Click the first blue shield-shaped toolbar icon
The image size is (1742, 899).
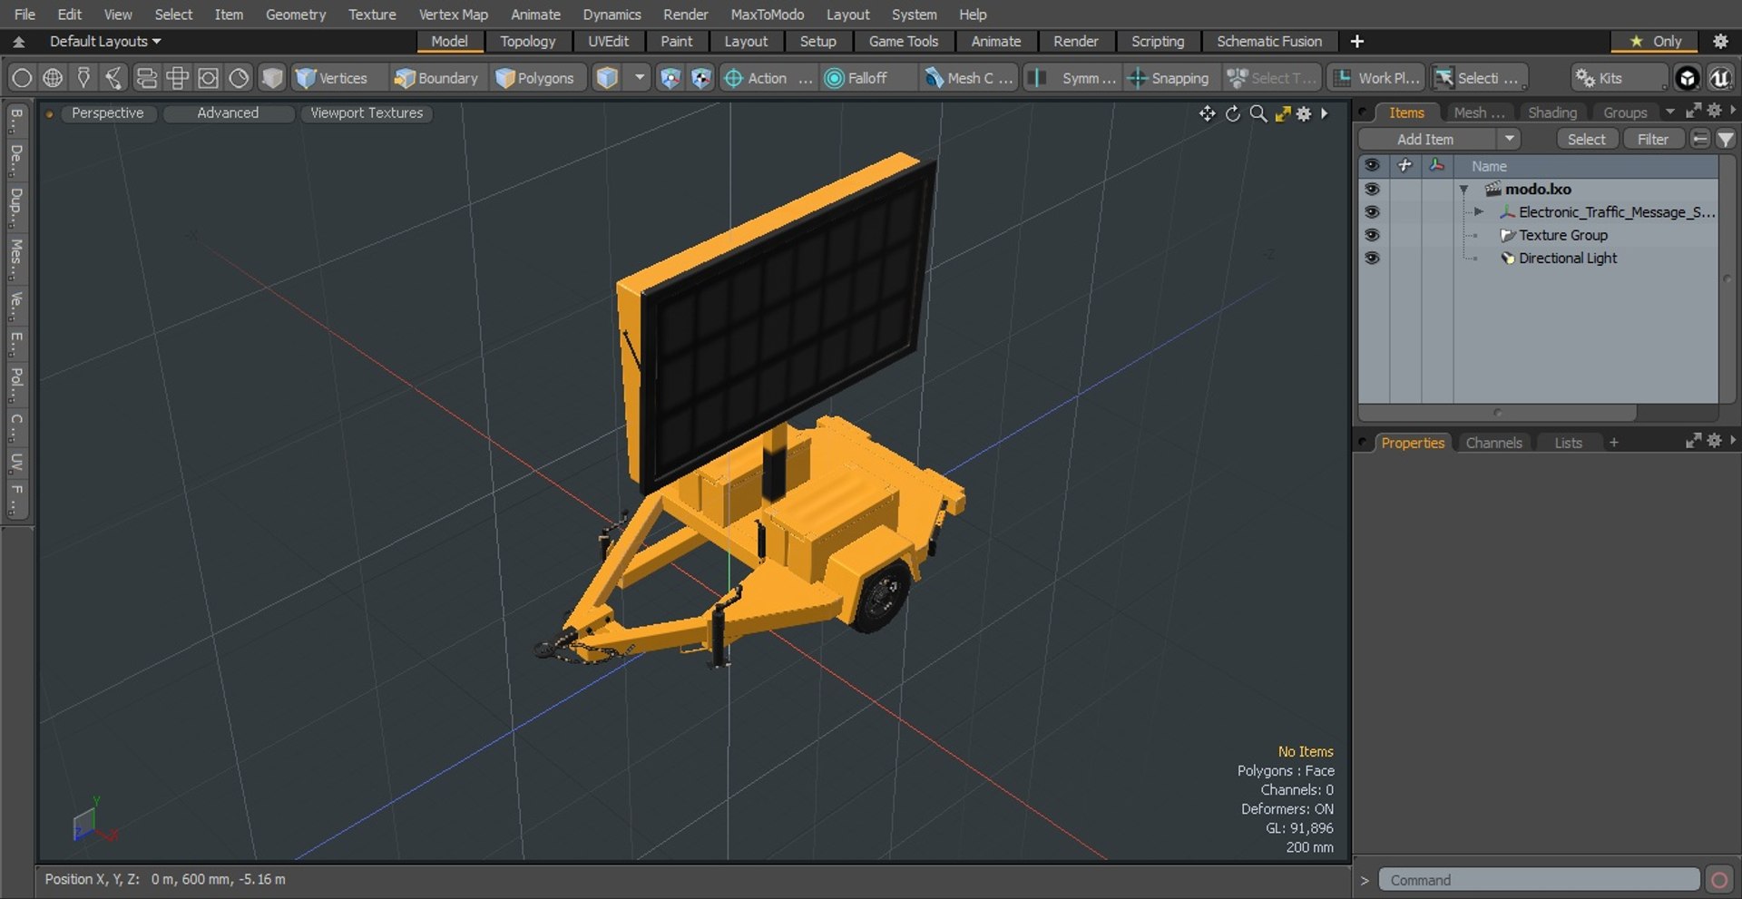click(x=670, y=78)
